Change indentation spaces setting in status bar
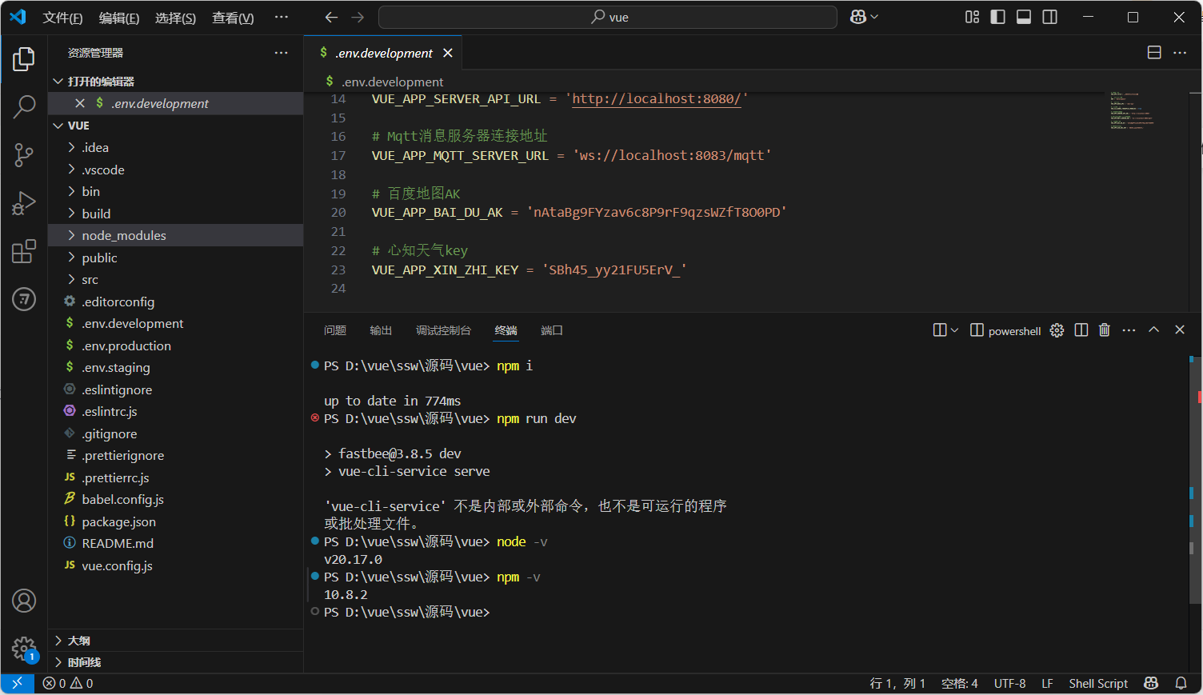 click(x=960, y=683)
